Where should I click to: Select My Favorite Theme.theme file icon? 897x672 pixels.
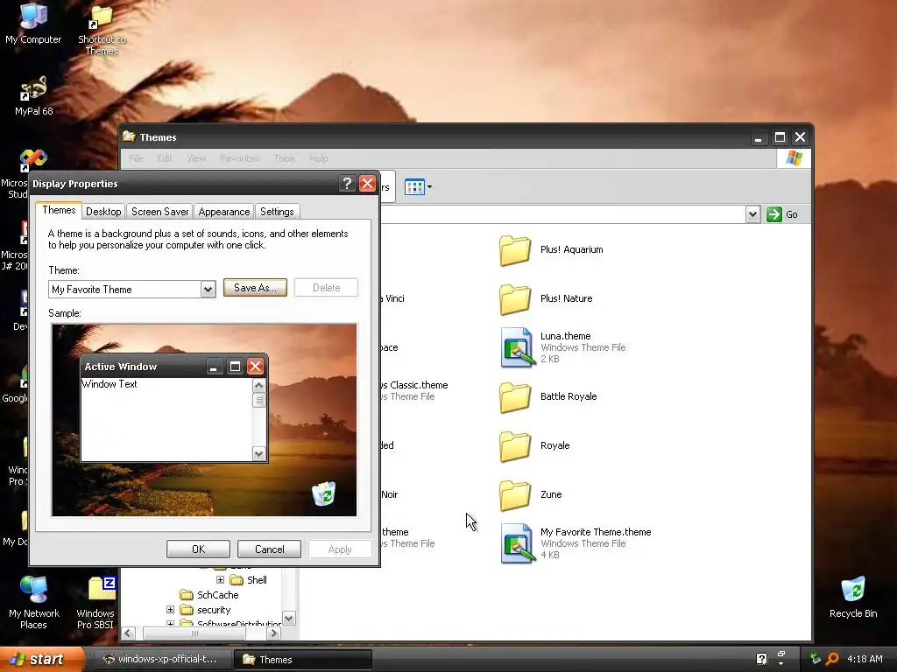[x=517, y=543]
